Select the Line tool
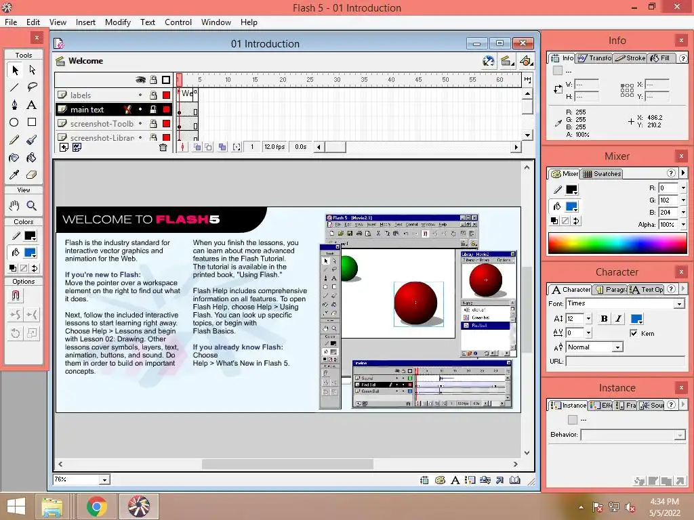 pos(15,87)
